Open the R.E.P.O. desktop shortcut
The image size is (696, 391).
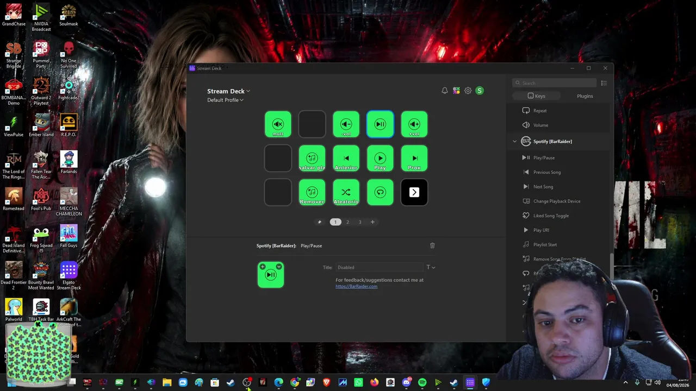point(69,125)
